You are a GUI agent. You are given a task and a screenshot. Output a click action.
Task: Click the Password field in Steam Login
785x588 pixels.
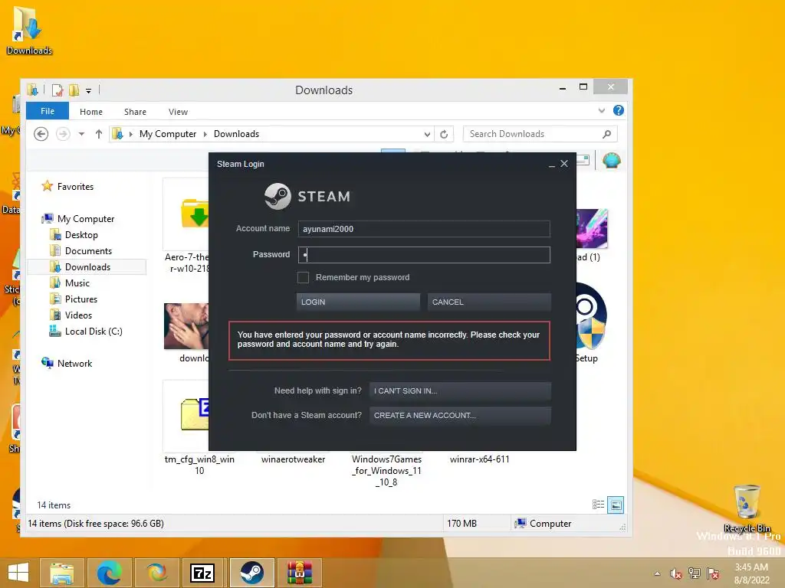pyautogui.click(x=423, y=254)
